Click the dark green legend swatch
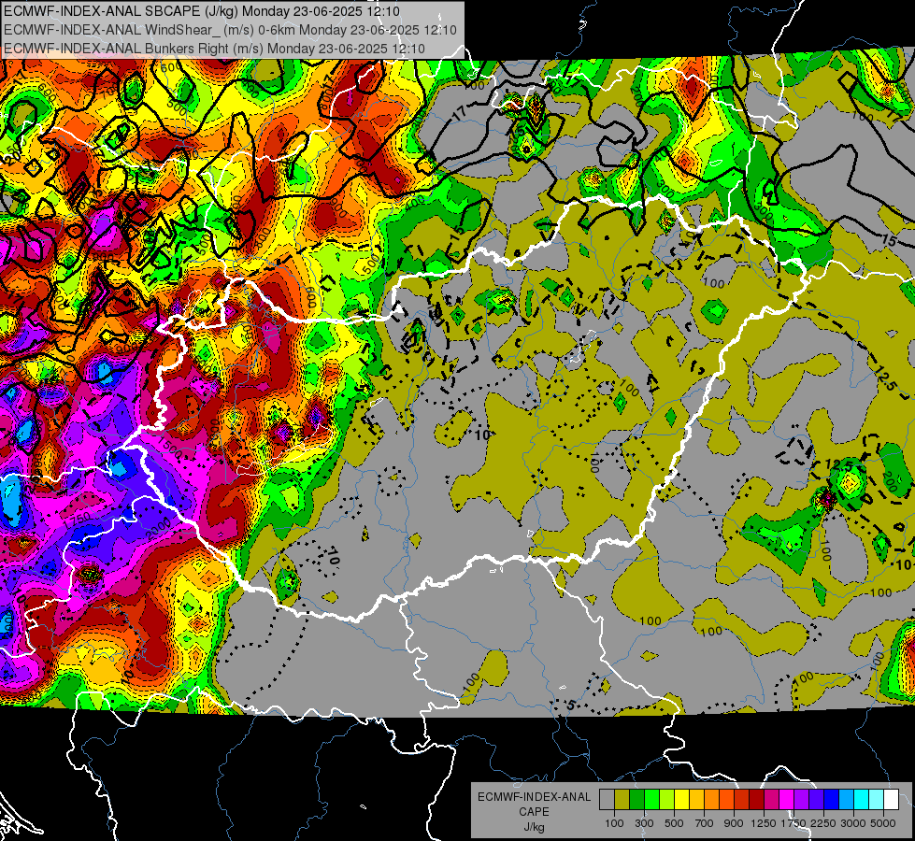Viewport: 915px width, 841px height. [x=636, y=800]
